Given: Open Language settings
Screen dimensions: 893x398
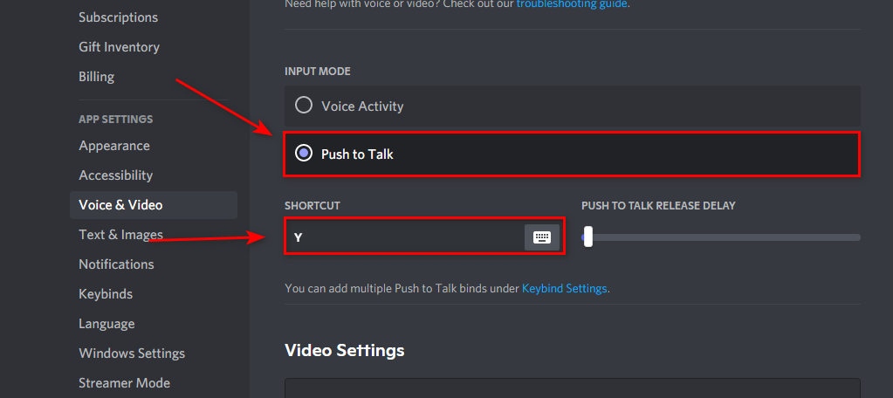Looking at the screenshot, I should tap(106, 324).
